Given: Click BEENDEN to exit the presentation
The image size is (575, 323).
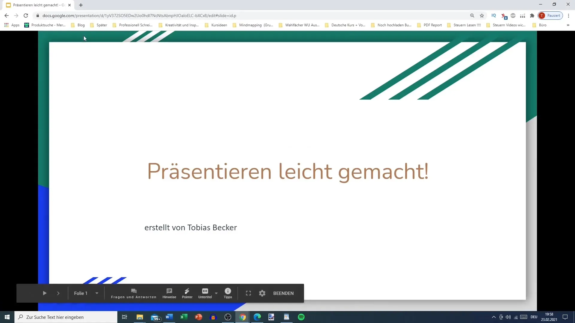Looking at the screenshot, I should [283, 293].
